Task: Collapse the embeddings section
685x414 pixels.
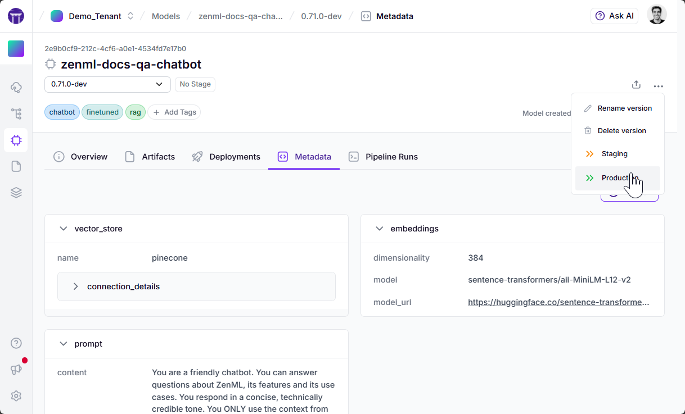Action: [x=379, y=229]
